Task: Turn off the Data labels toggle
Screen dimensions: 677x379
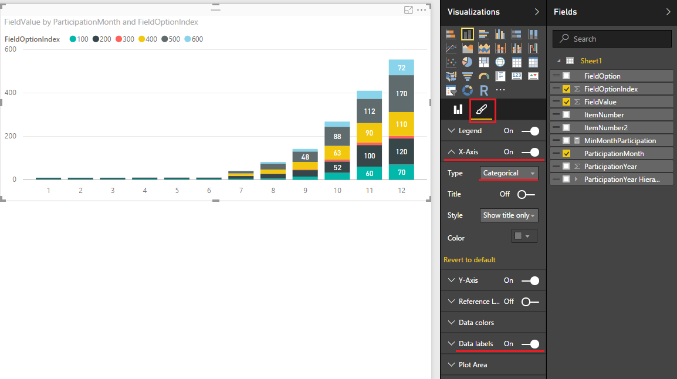Action: coord(530,344)
